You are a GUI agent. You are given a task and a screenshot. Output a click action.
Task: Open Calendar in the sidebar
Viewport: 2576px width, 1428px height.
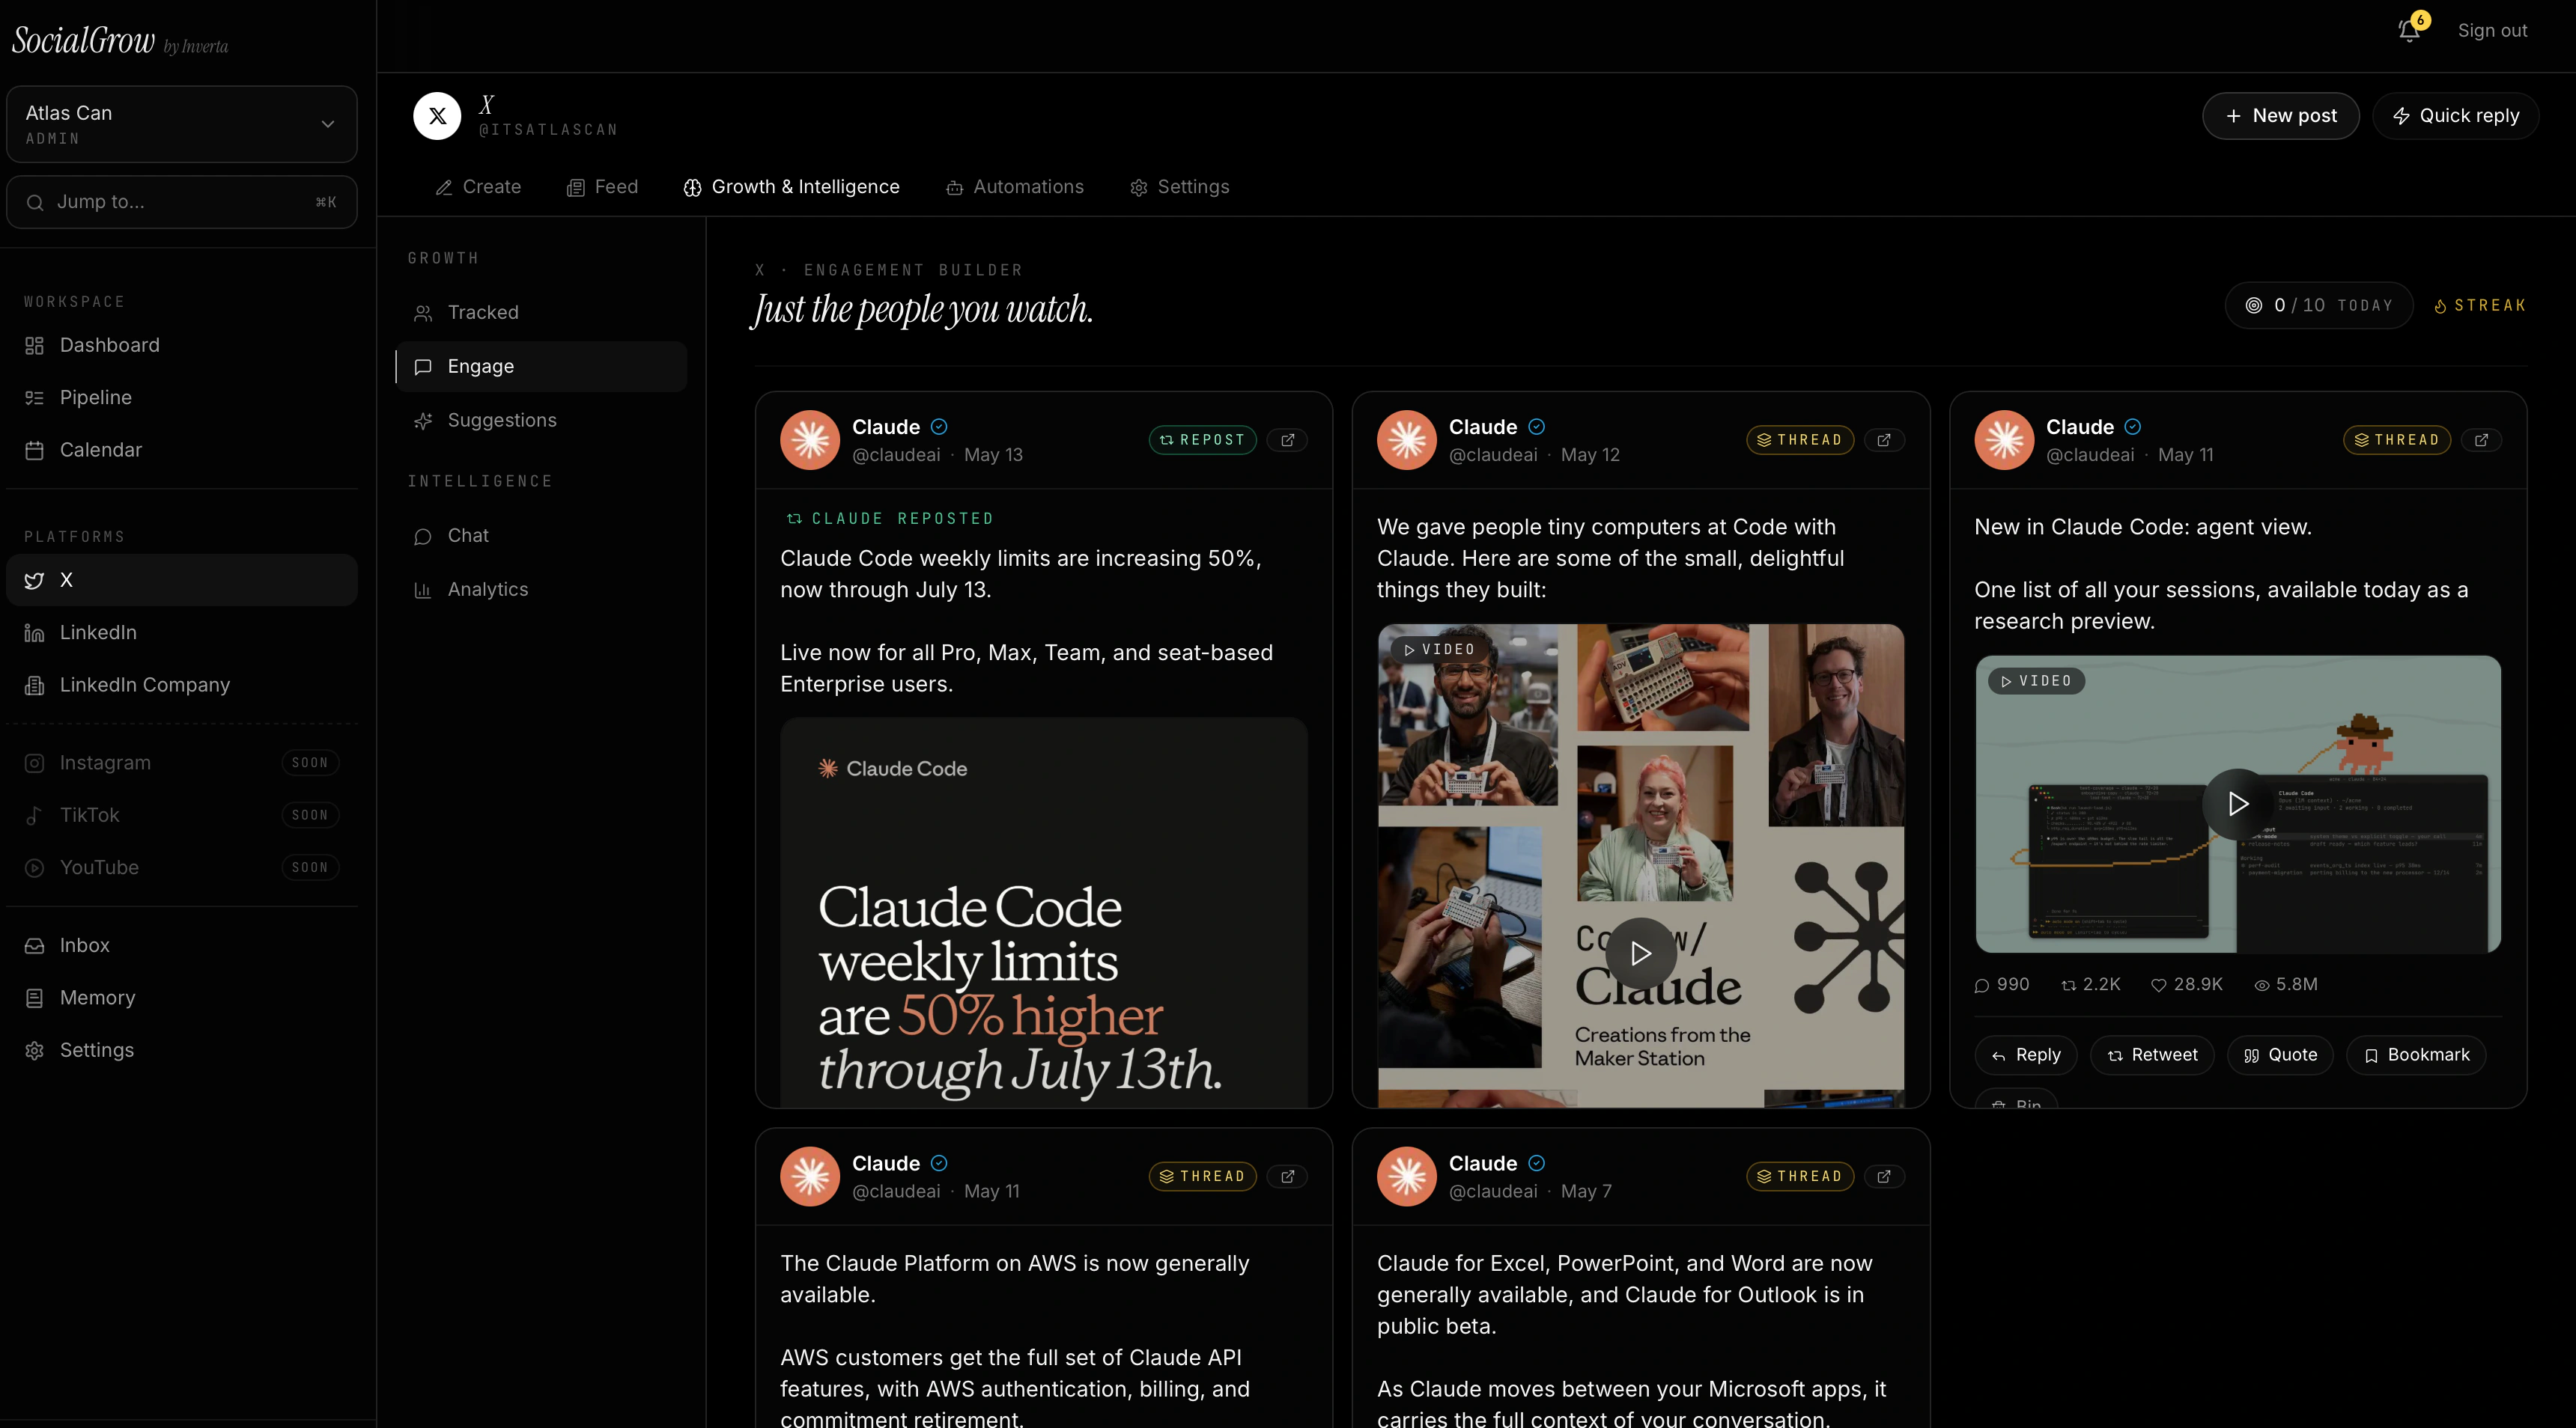click(182, 450)
